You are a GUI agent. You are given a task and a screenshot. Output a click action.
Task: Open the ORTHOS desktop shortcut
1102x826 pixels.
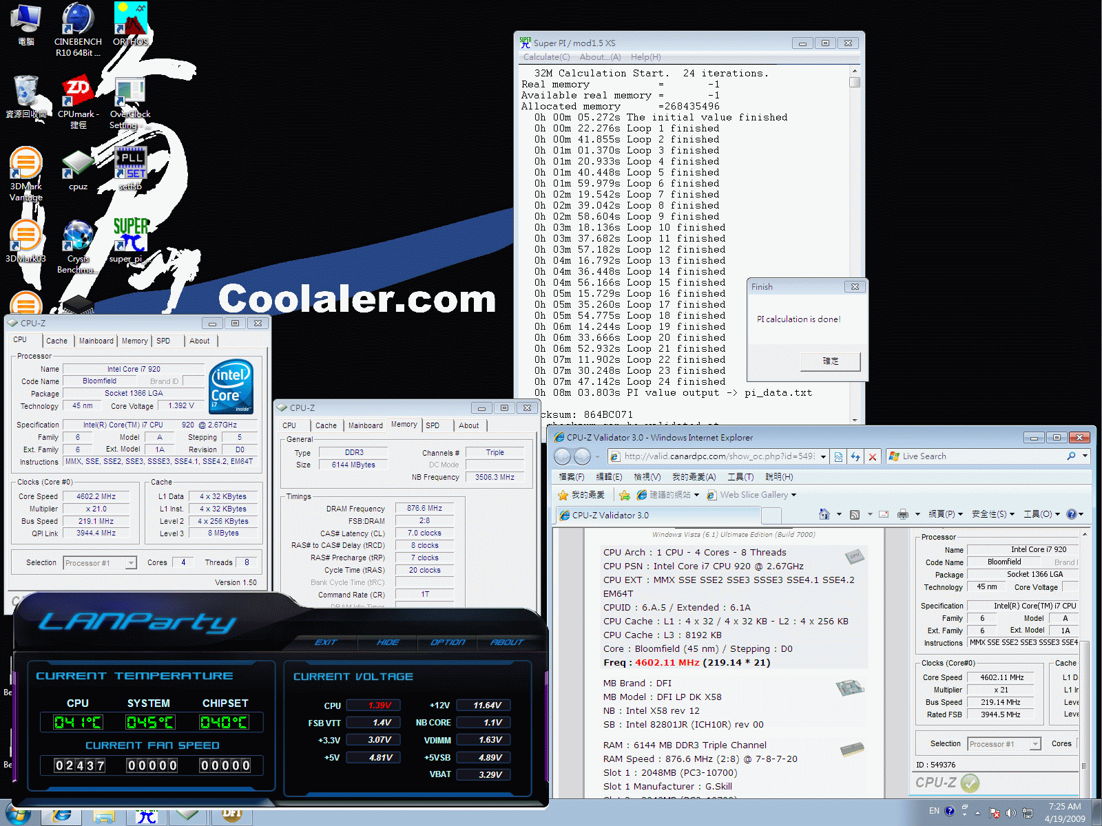(131, 25)
